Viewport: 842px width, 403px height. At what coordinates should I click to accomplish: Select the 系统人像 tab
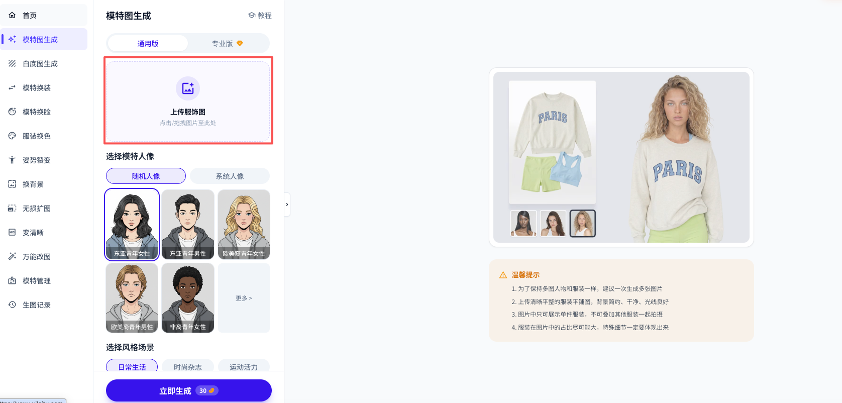[230, 176]
